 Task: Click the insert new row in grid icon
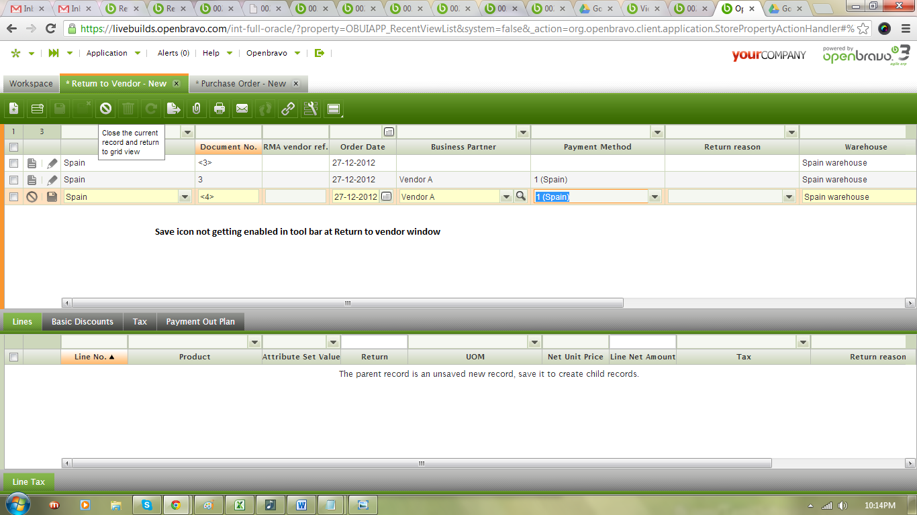37,109
